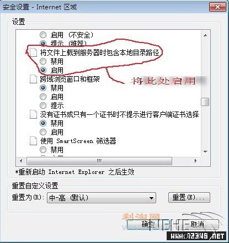Screen dimensions: 229x243
Task: Click the settings list scroll down arrow
Action: click(205, 152)
